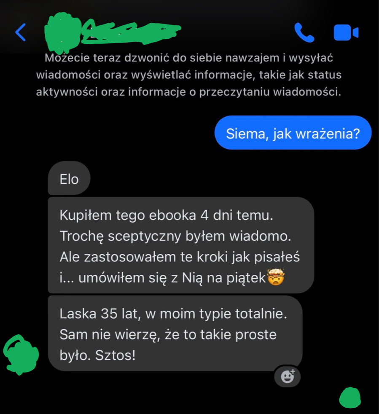379x414 pixels.
Task: Tap 'Trochę sceptyczny byłem wiadomo.' line
Action: coord(175,236)
